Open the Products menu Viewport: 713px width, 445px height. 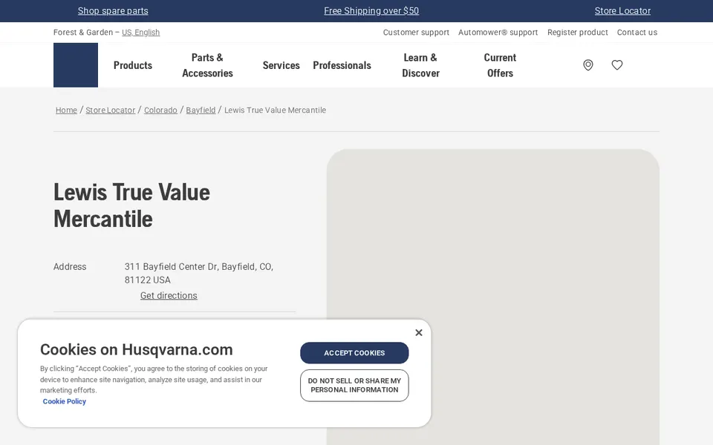(133, 65)
